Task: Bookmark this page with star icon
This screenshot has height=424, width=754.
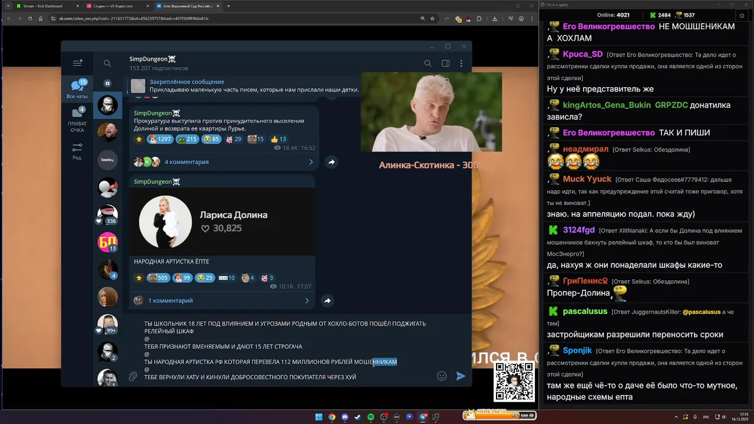Action: pos(432,18)
